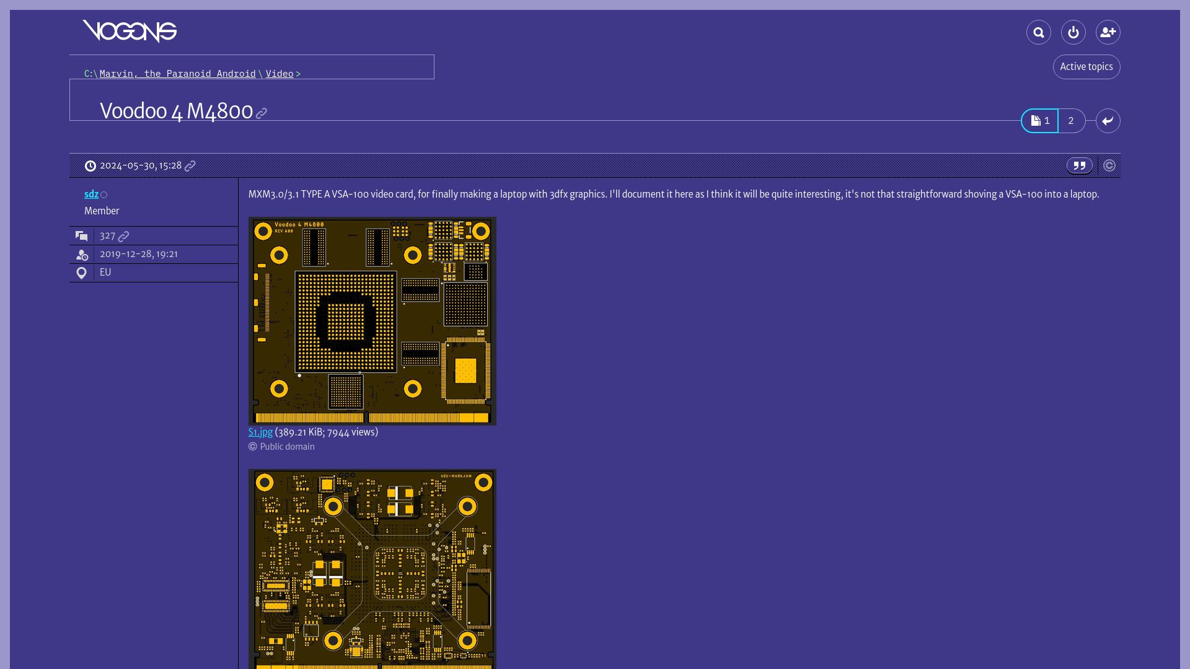Click the Member rank text

pyautogui.click(x=102, y=211)
